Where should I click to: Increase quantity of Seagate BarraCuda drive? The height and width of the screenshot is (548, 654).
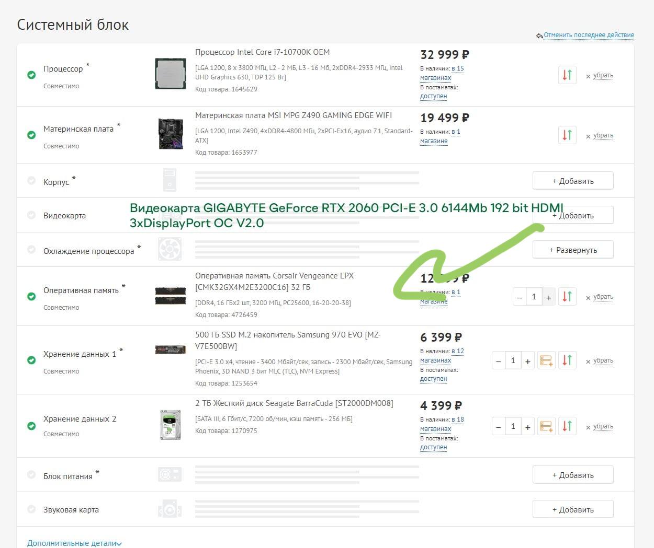[528, 427]
